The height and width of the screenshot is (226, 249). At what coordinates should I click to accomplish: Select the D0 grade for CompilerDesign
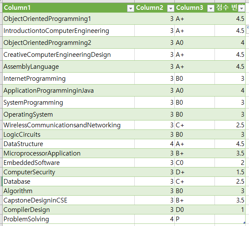click(x=194, y=210)
